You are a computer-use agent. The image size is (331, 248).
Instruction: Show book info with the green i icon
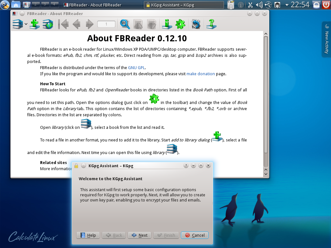[x=167, y=24]
